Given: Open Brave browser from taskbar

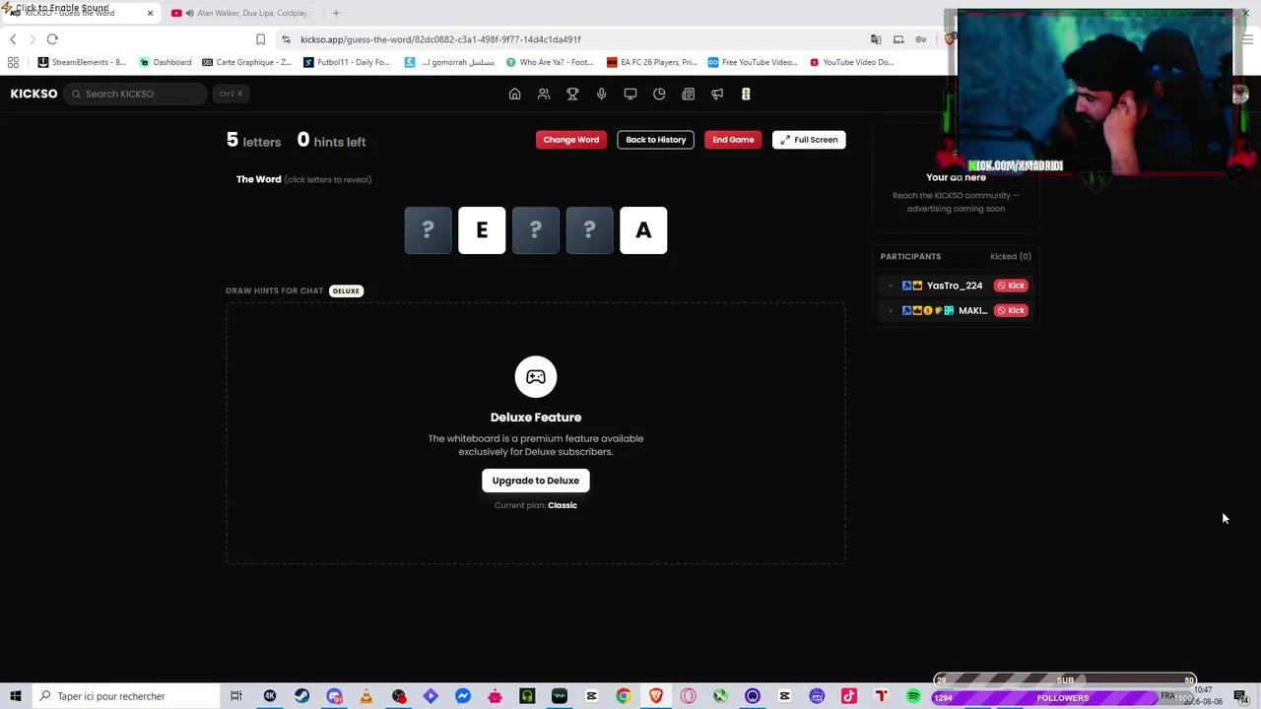Looking at the screenshot, I should pos(656,696).
